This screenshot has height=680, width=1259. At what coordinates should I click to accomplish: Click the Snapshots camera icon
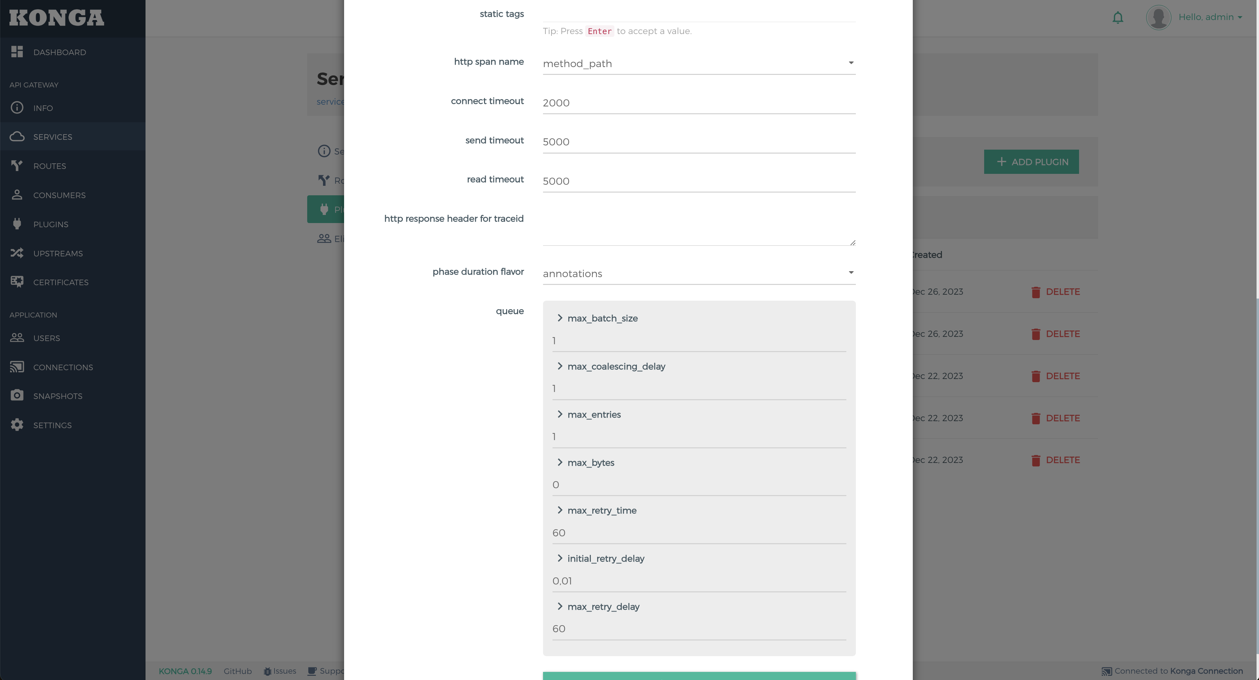17,395
